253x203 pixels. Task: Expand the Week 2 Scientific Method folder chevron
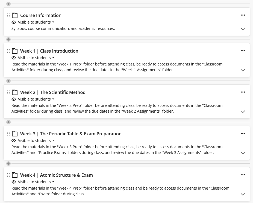[243, 111]
